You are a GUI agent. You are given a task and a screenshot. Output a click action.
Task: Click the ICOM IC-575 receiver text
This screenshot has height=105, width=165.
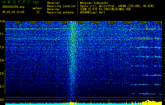105,9
